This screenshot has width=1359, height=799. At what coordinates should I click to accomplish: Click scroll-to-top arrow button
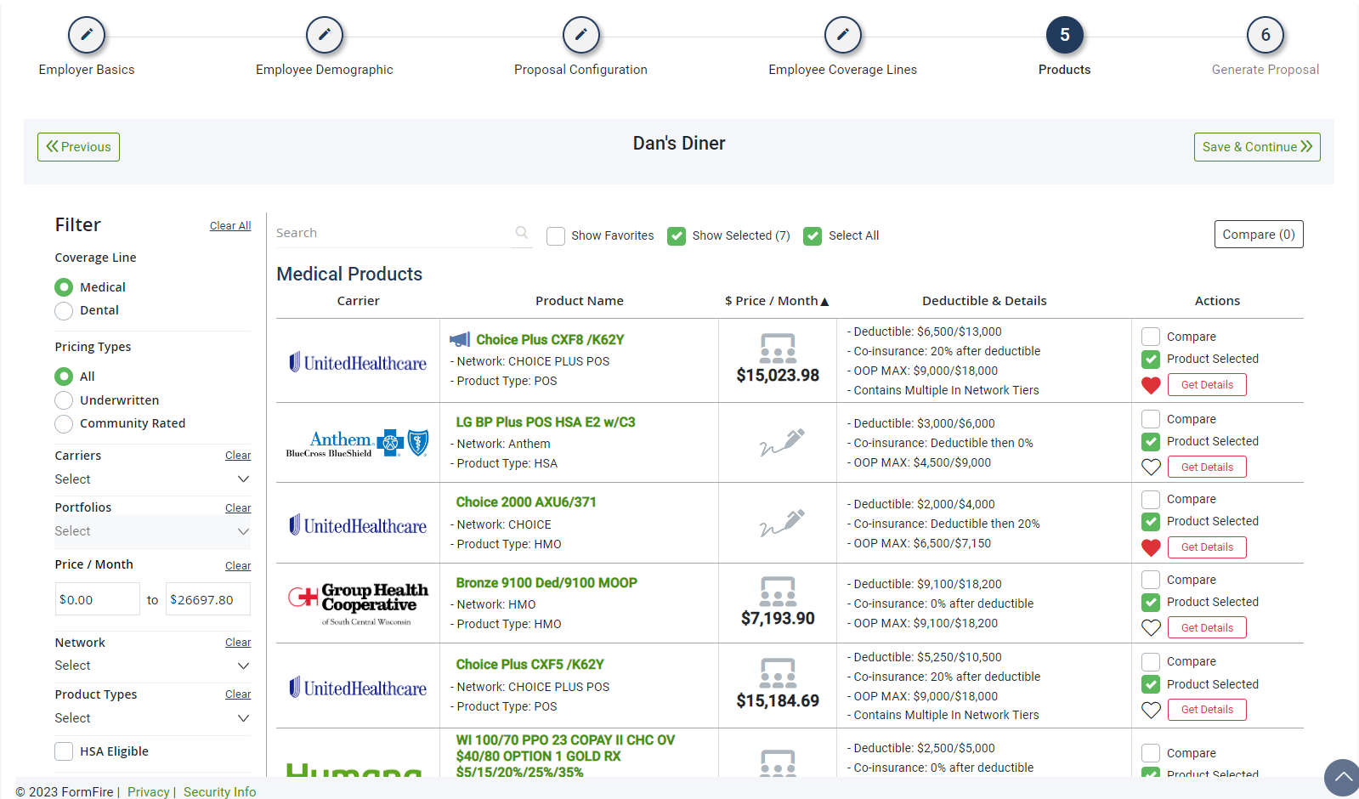click(x=1342, y=777)
